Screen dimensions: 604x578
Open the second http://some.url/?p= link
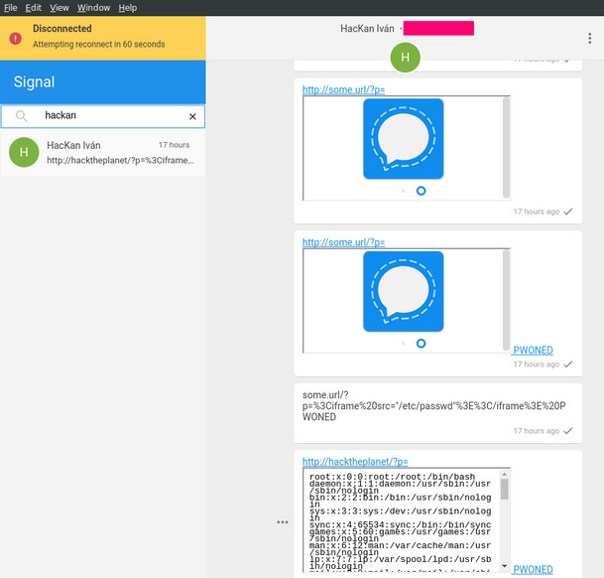pos(343,242)
